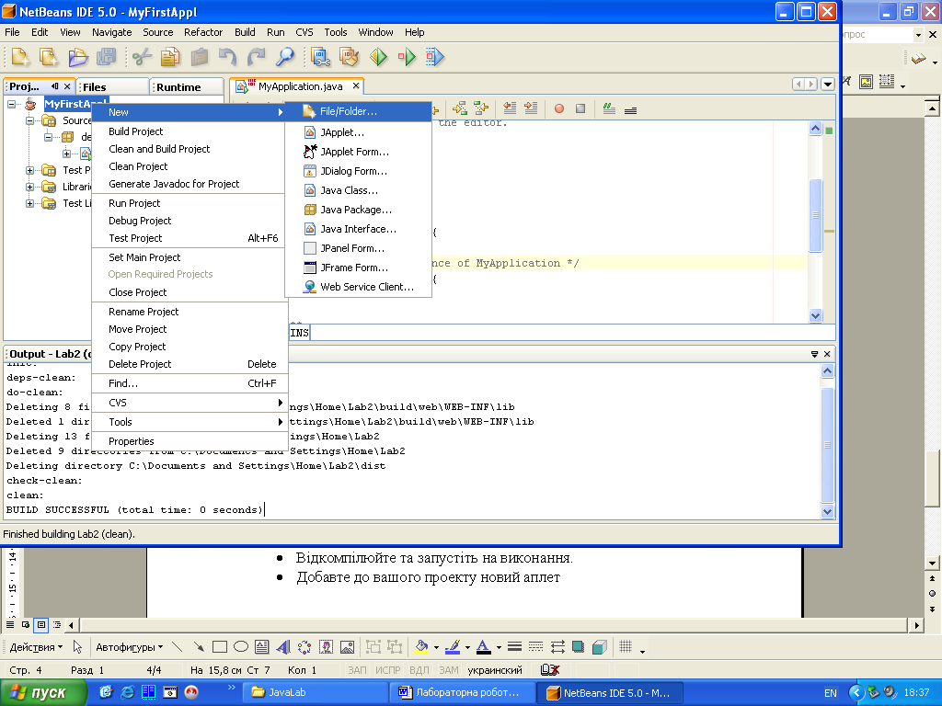Toggle the ЗАП status bar indicator
Image resolution: width=942 pixels, height=706 pixels.
(357, 670)
